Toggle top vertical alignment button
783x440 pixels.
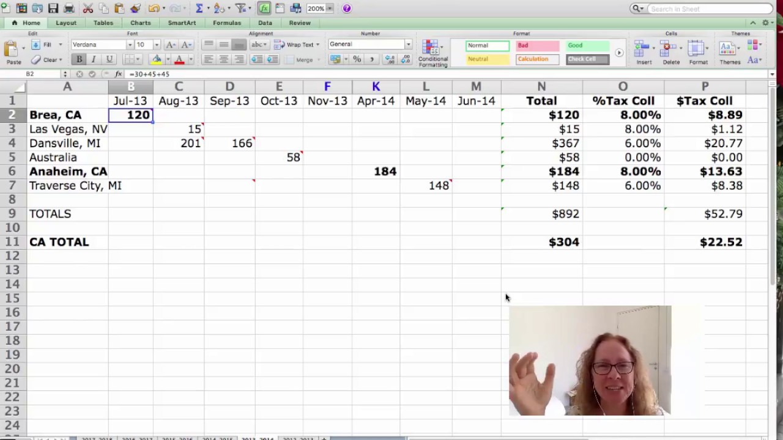click(x=208, y=45)
